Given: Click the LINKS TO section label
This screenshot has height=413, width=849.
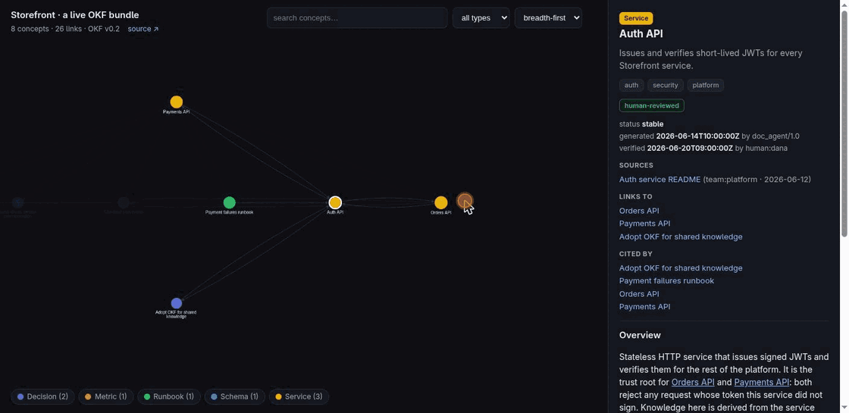Looking at the screenshot, I should 636,196.
